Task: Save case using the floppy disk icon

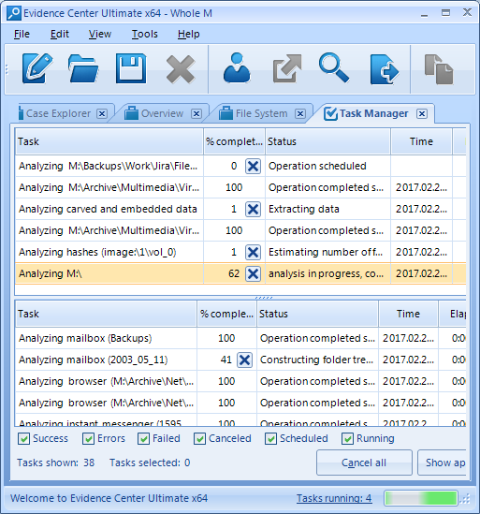Action: click(131, 69)
